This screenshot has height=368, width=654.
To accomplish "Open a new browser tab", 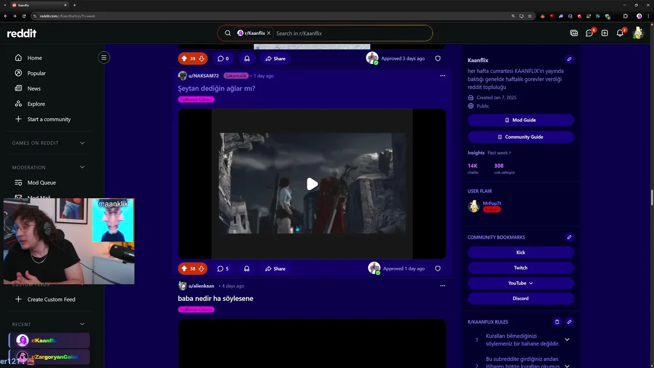I will tap(75, 5).
